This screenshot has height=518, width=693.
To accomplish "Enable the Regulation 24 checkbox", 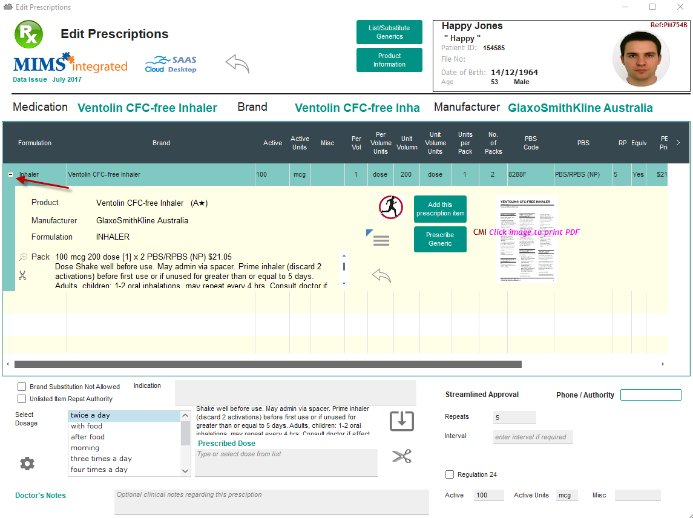I will pos(450,474).
